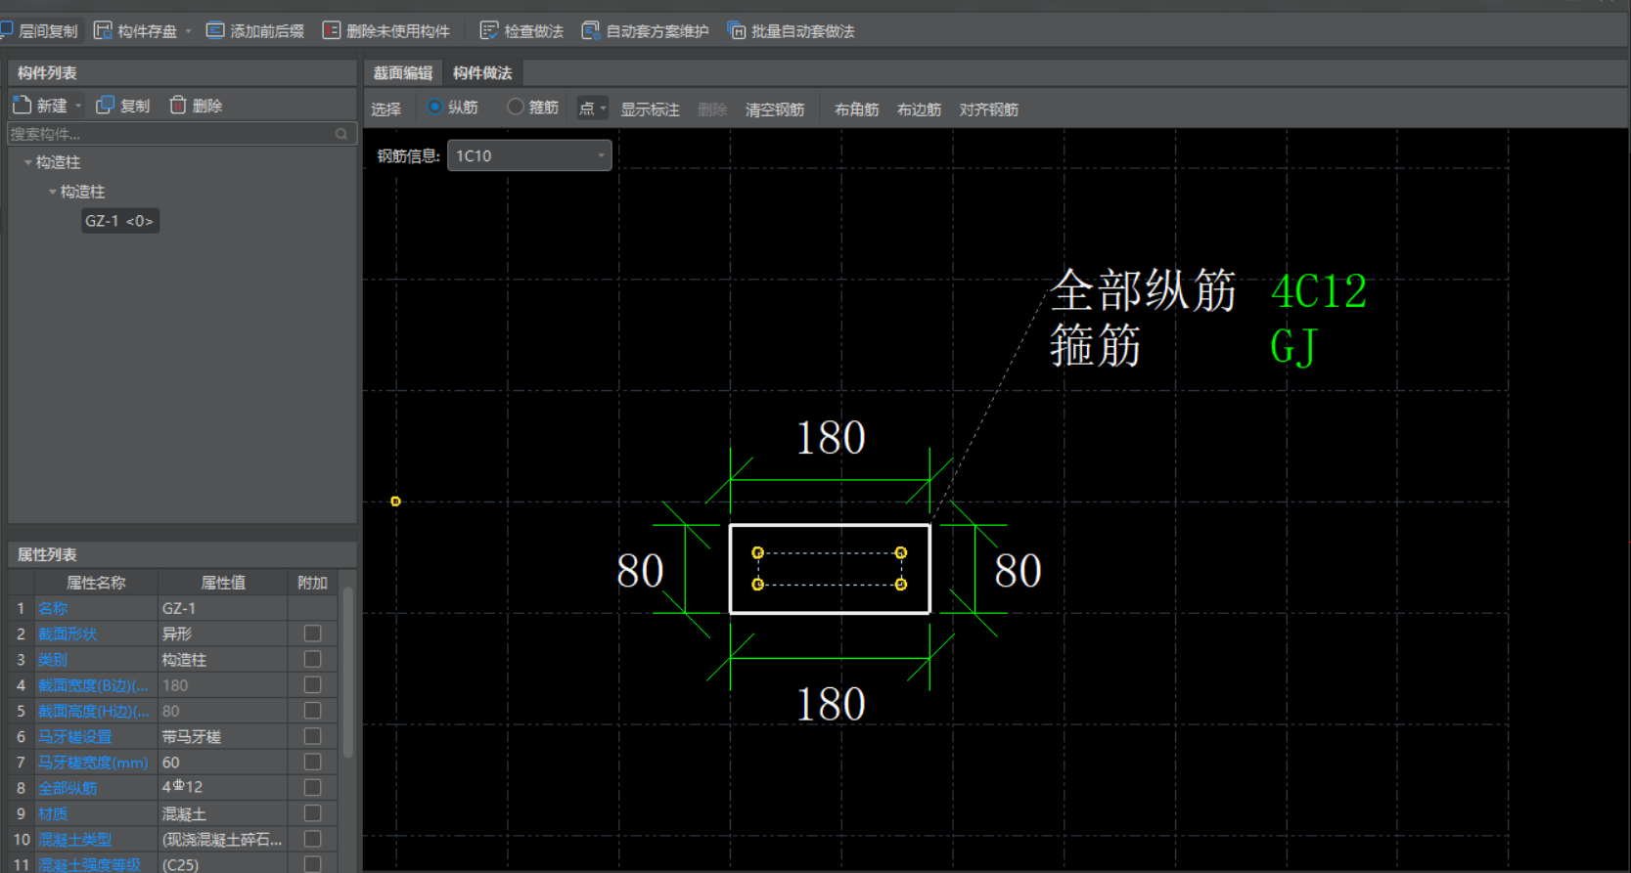Click the 属性名称 column header
1631x873 pixels.
pos(96,583)
